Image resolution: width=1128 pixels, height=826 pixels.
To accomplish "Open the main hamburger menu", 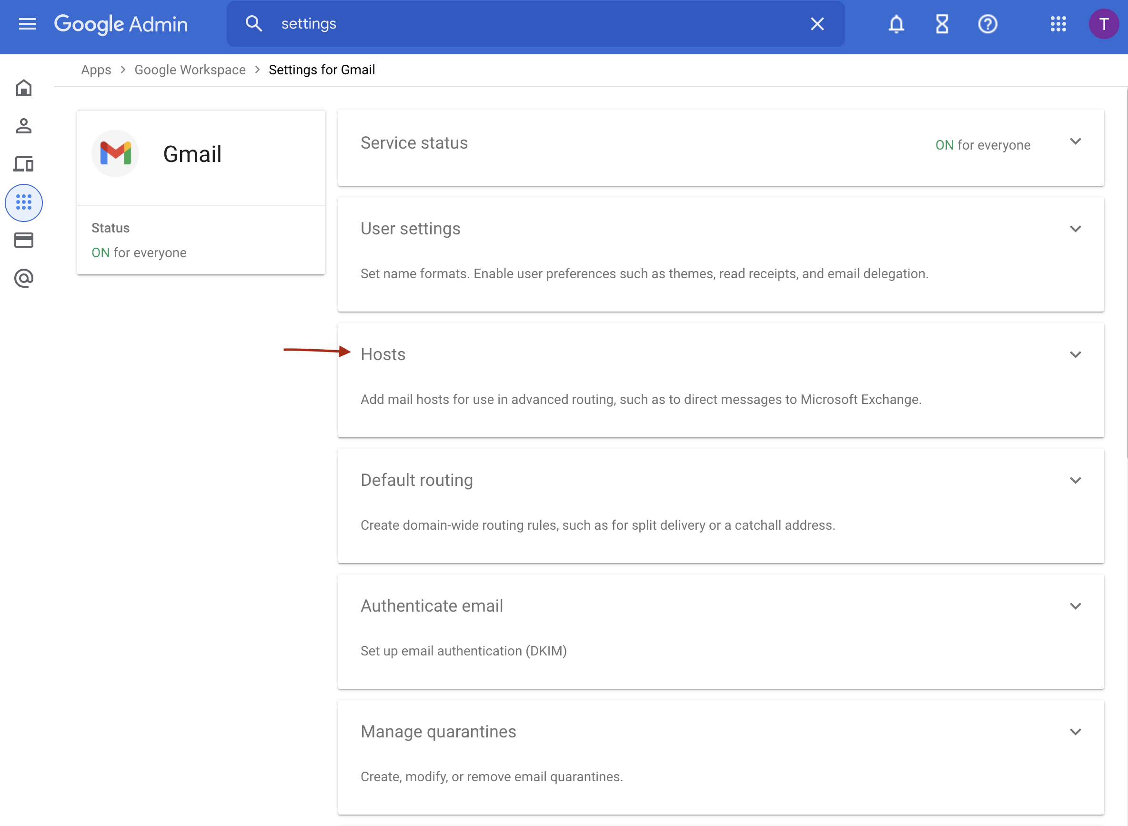I will click(28, 23).
